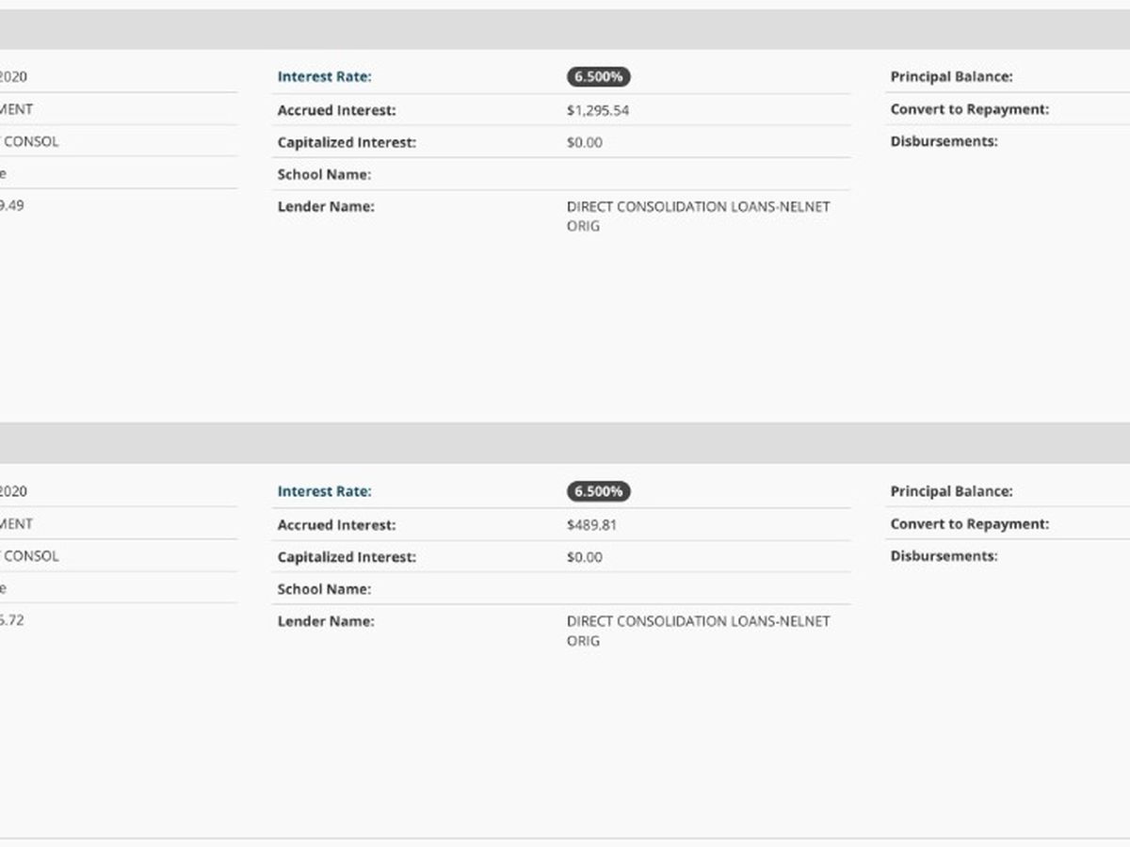Click the Lender Name label in lower loan
The height and width of the screenshot is (847, 1130).
(326, 621)
